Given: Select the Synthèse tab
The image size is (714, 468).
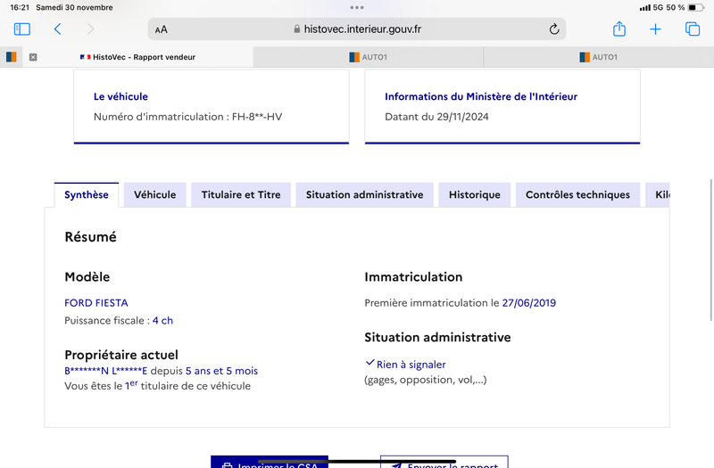Looking at the screenshot, I should click(87, 194).
